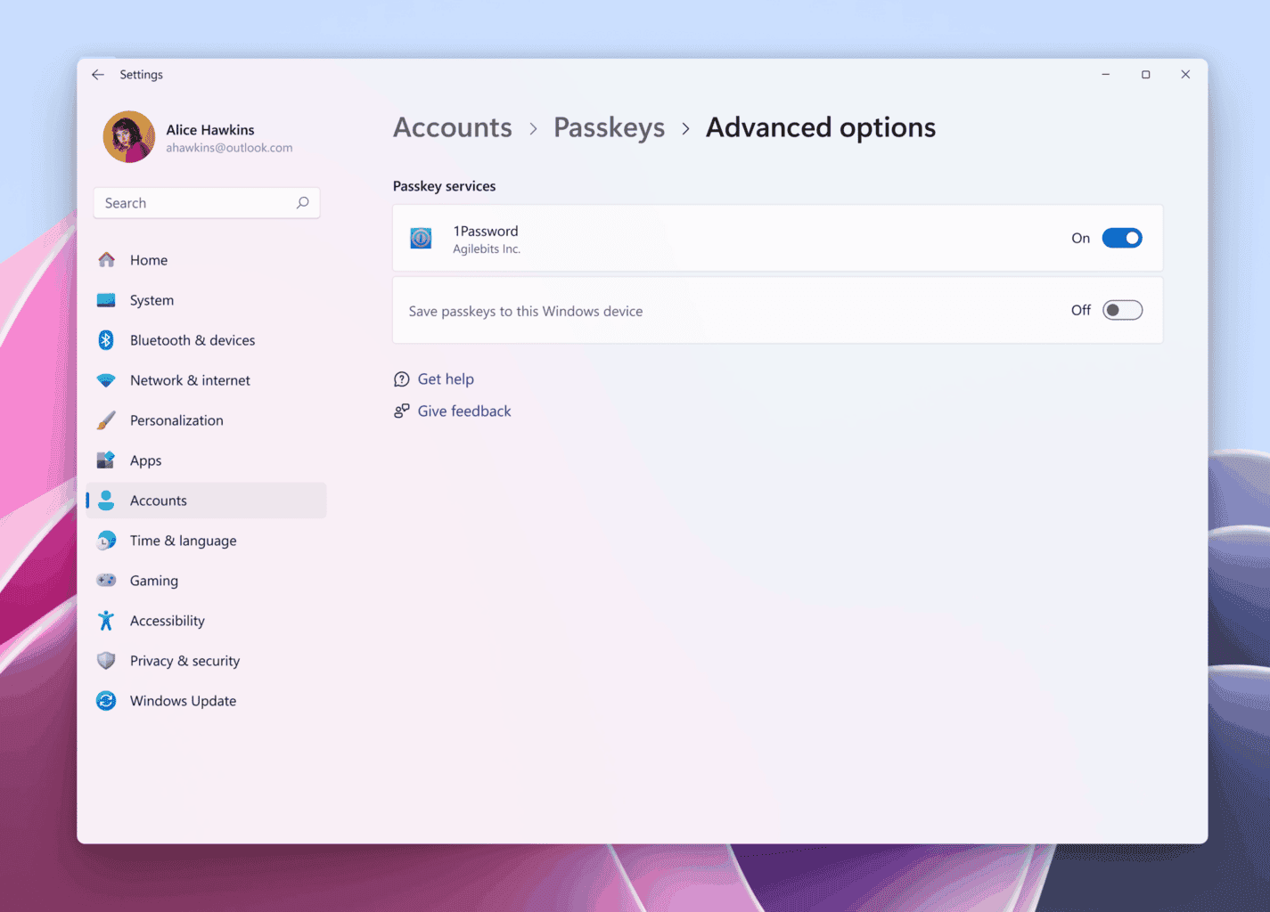Viewport: 1270px width, 912px height.
Task: Open Windows Update label
Action: pyautogui.click(x=183, y=701)
